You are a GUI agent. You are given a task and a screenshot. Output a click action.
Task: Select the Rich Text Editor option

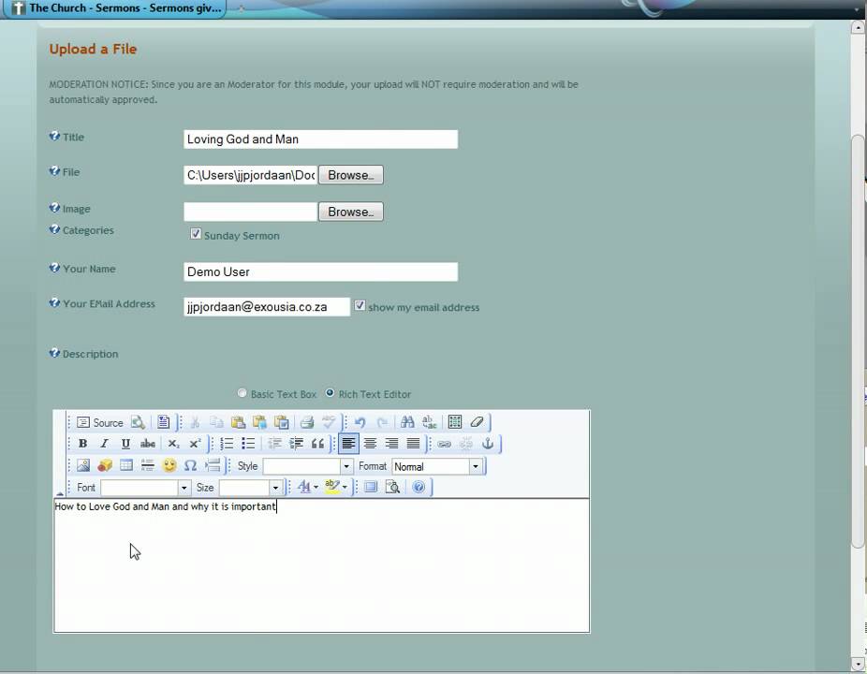click(x=330, y=393)
